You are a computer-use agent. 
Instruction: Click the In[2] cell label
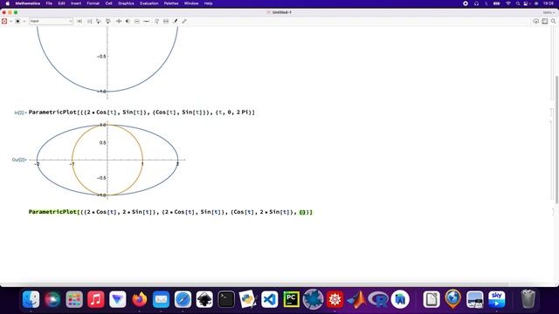point(20,113)
